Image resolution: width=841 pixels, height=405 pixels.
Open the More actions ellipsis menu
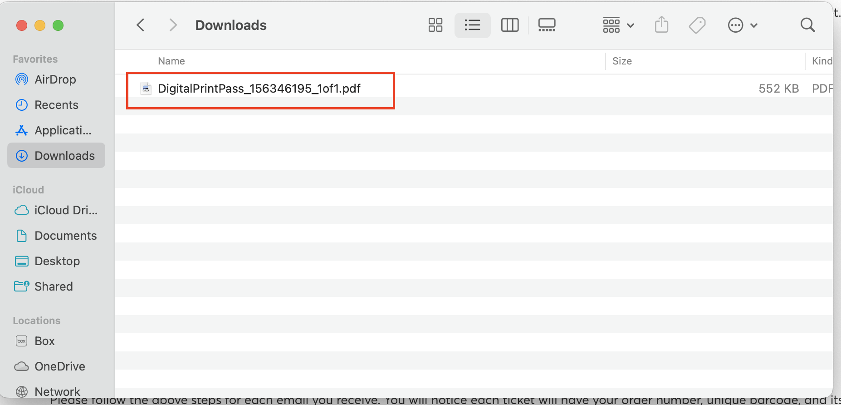pos(743,25)
